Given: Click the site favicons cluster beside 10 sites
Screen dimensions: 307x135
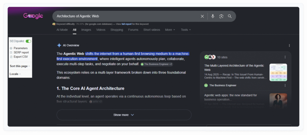Looking at the screenshot, I should pos(210,57).
